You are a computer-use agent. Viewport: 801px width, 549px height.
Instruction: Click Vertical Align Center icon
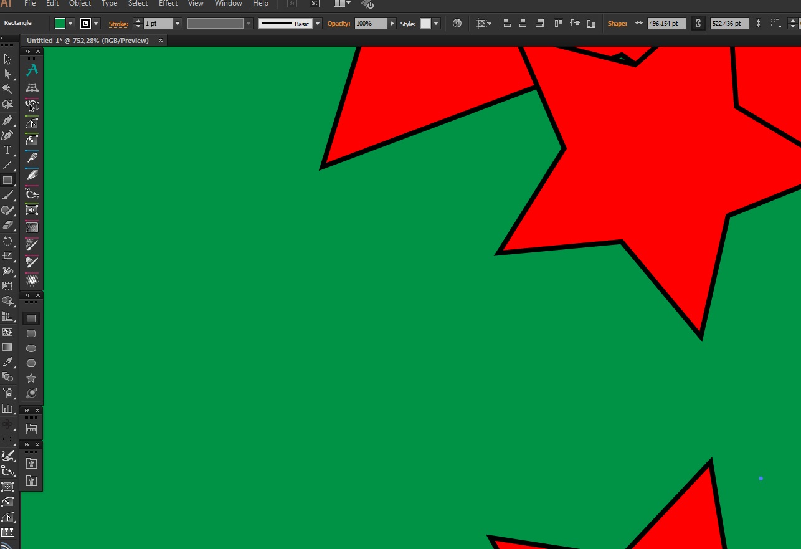(574, 23)
